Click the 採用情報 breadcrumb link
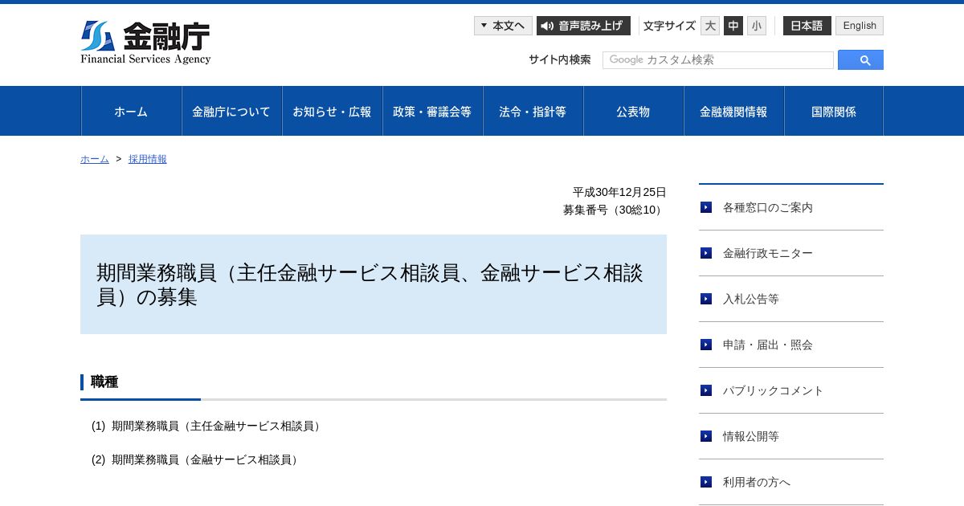The image size is (964, 506). click(148, 159)
